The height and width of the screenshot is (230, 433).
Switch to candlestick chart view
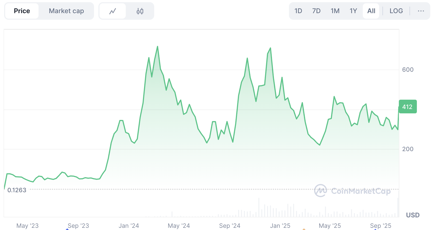pyautogui.click(x=140, y=11)
